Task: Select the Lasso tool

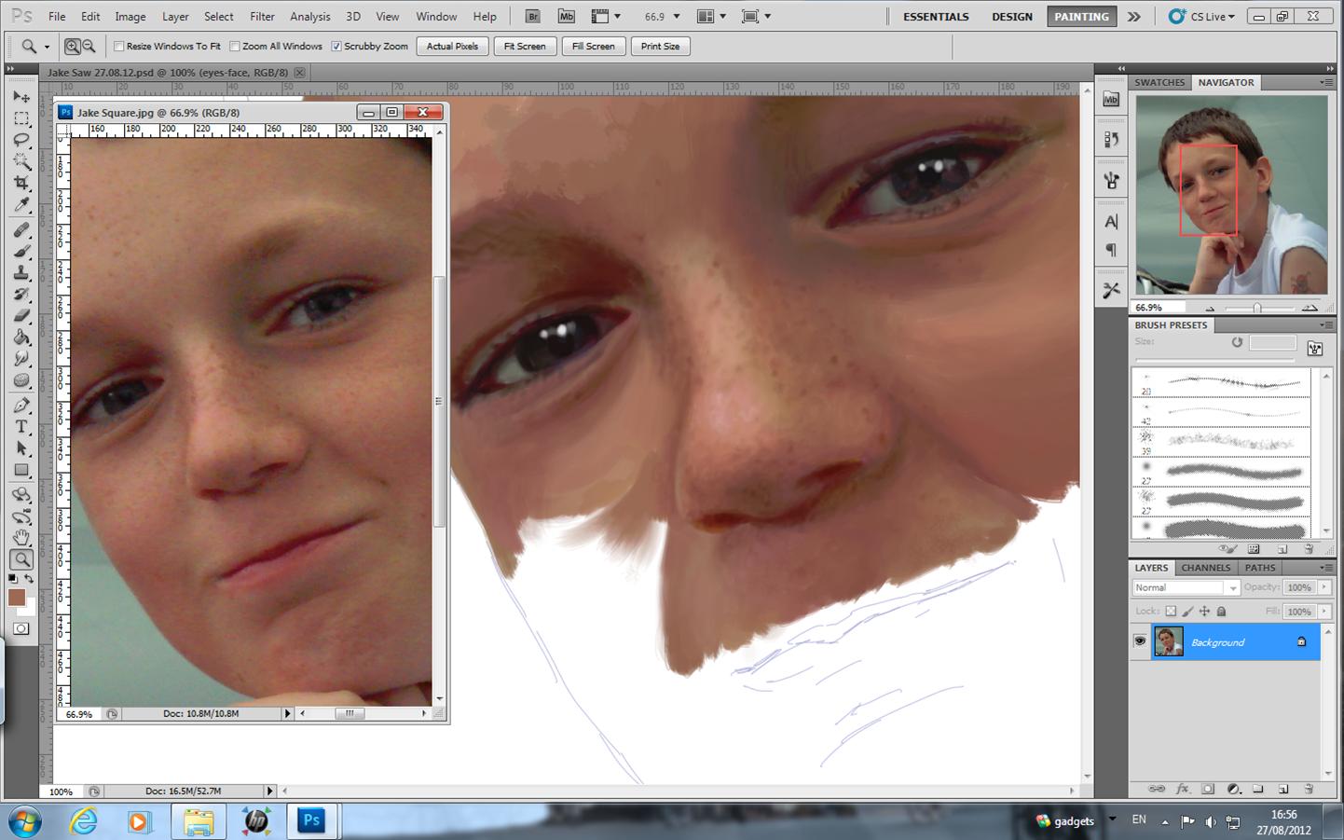Action: click(x=21, y=140)
